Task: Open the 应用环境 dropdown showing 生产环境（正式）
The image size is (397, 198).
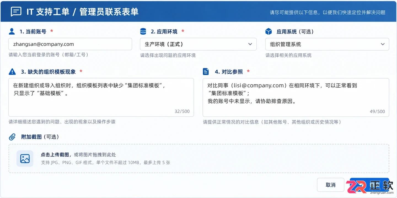Action: [198, 44]
